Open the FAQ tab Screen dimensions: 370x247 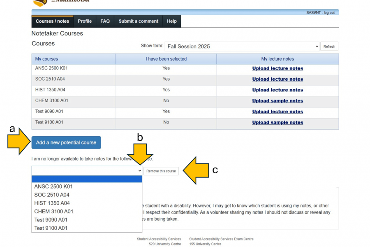pos(105,21)
